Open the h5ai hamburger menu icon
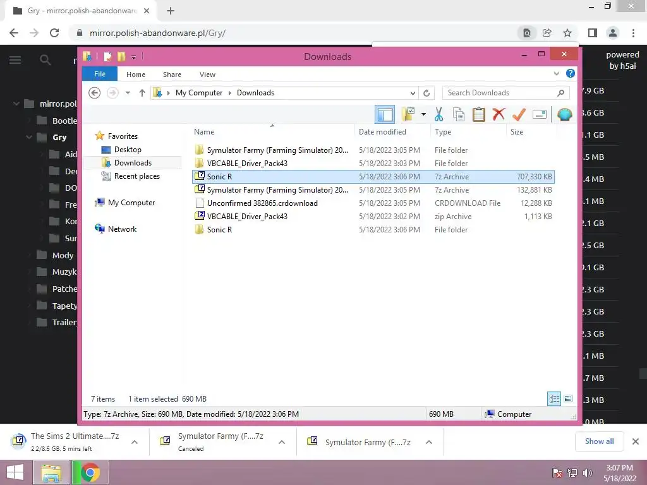Image resolution: width=647 pixels, height=485 pixels. click(15, 60)
